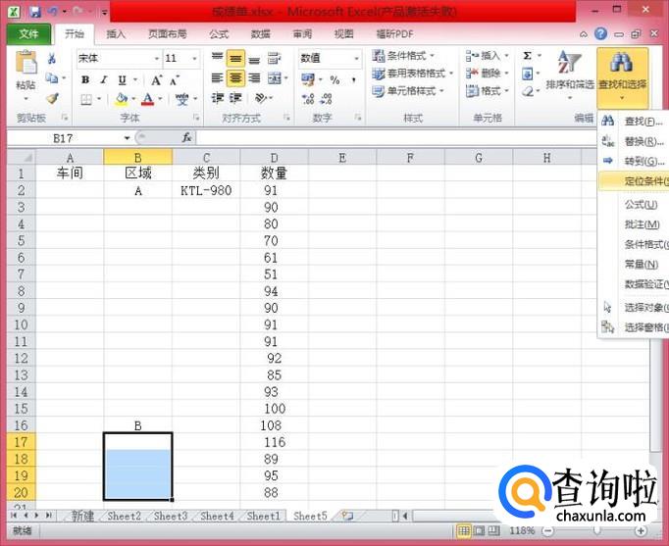Increase font size with large A icon

pyautogui.click(x=156, y=79)
